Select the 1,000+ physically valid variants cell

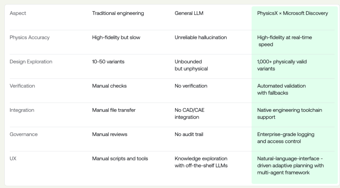[x=282, y=65]
